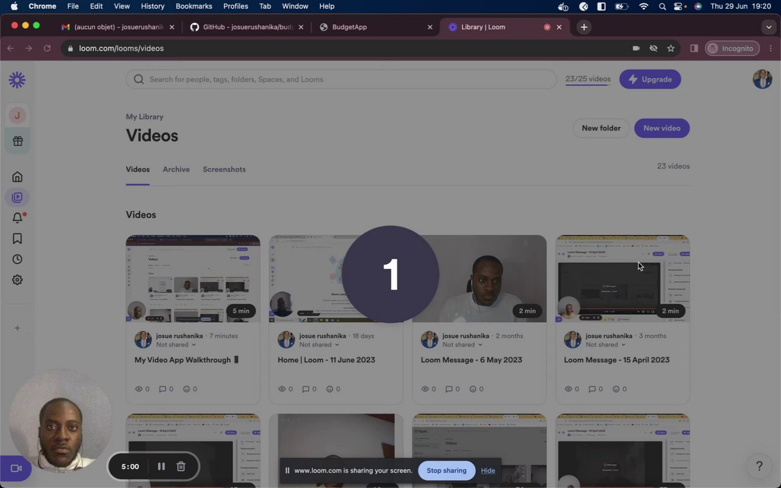Select the Videos tab under My Library
Image resolution: width=781 pixels, height=488 pixels.
pyautogui.click(x=138, y=170)
